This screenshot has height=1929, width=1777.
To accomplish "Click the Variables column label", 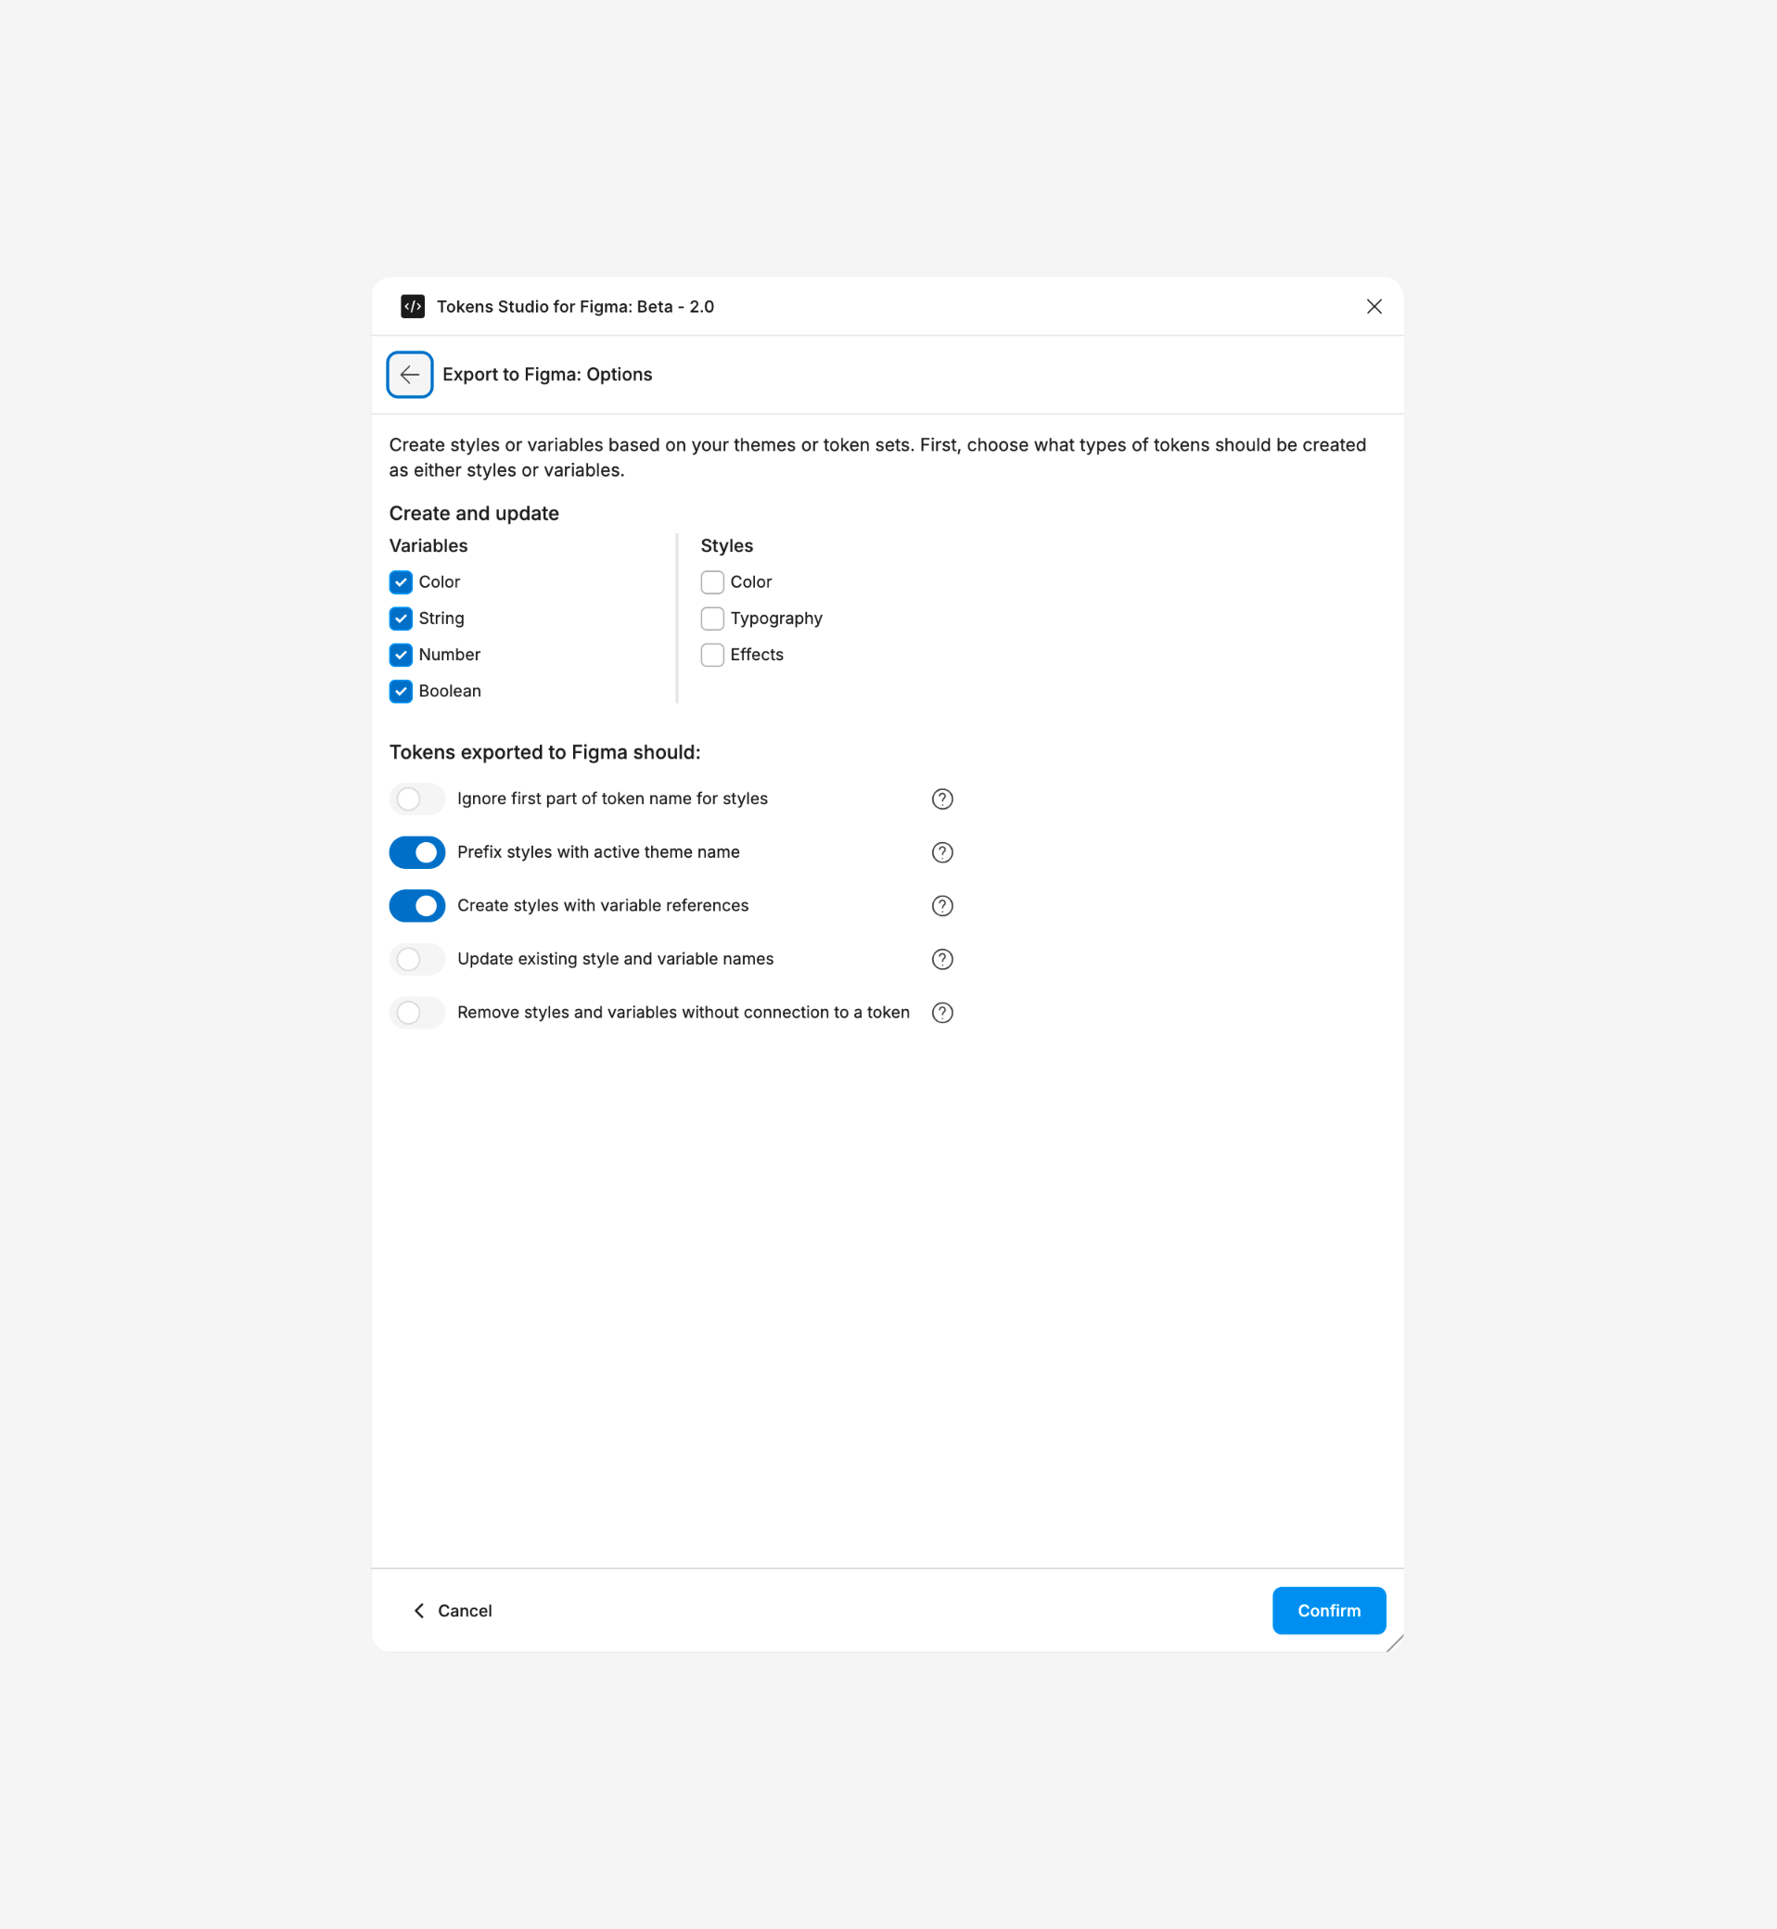I will tap(428, 546).
